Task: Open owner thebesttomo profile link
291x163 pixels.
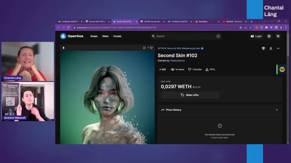Action: point(177,61)
